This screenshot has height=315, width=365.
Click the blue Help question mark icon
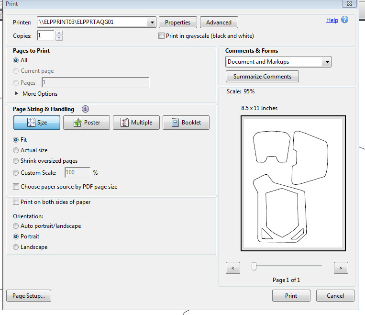(x=344, y=20)
